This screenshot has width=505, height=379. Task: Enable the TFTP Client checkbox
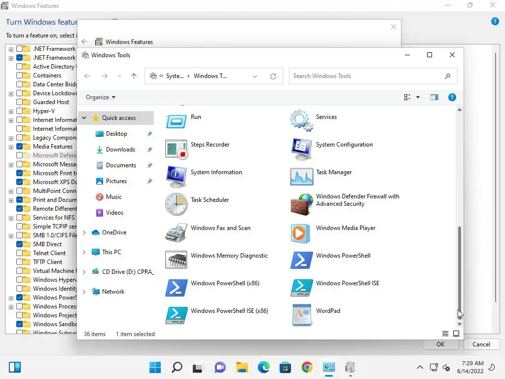tap(19, 262)
